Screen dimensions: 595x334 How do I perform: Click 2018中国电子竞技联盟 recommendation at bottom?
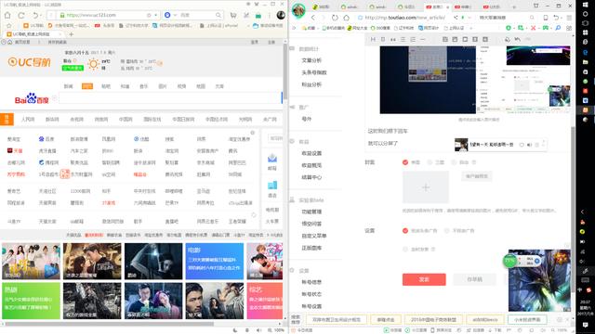point(433,319)
